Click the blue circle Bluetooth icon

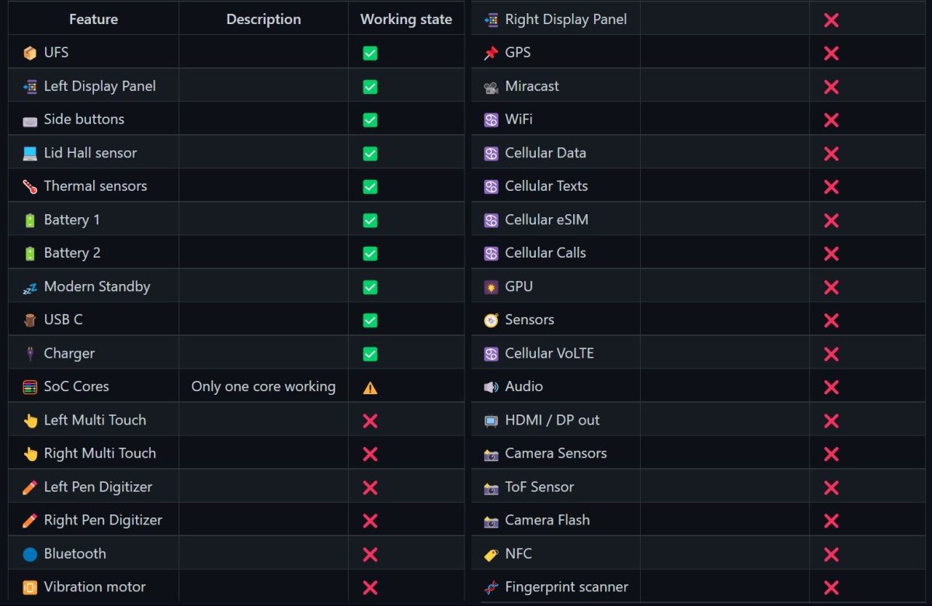point(30,554)
